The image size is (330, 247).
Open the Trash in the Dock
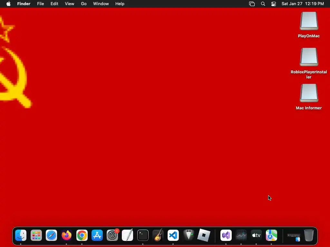point(309,235)
